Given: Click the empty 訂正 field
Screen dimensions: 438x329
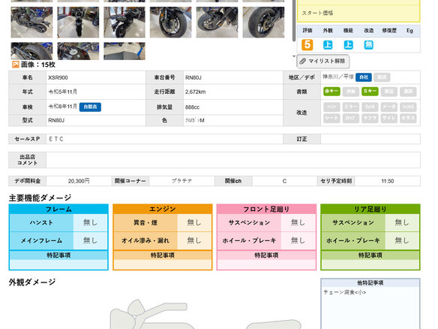Looking at the screenshot, I should coord(370,139).
